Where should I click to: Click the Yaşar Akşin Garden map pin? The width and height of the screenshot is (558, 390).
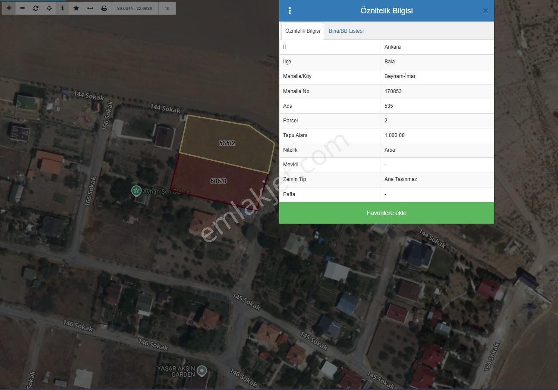(x=202, y=371)
